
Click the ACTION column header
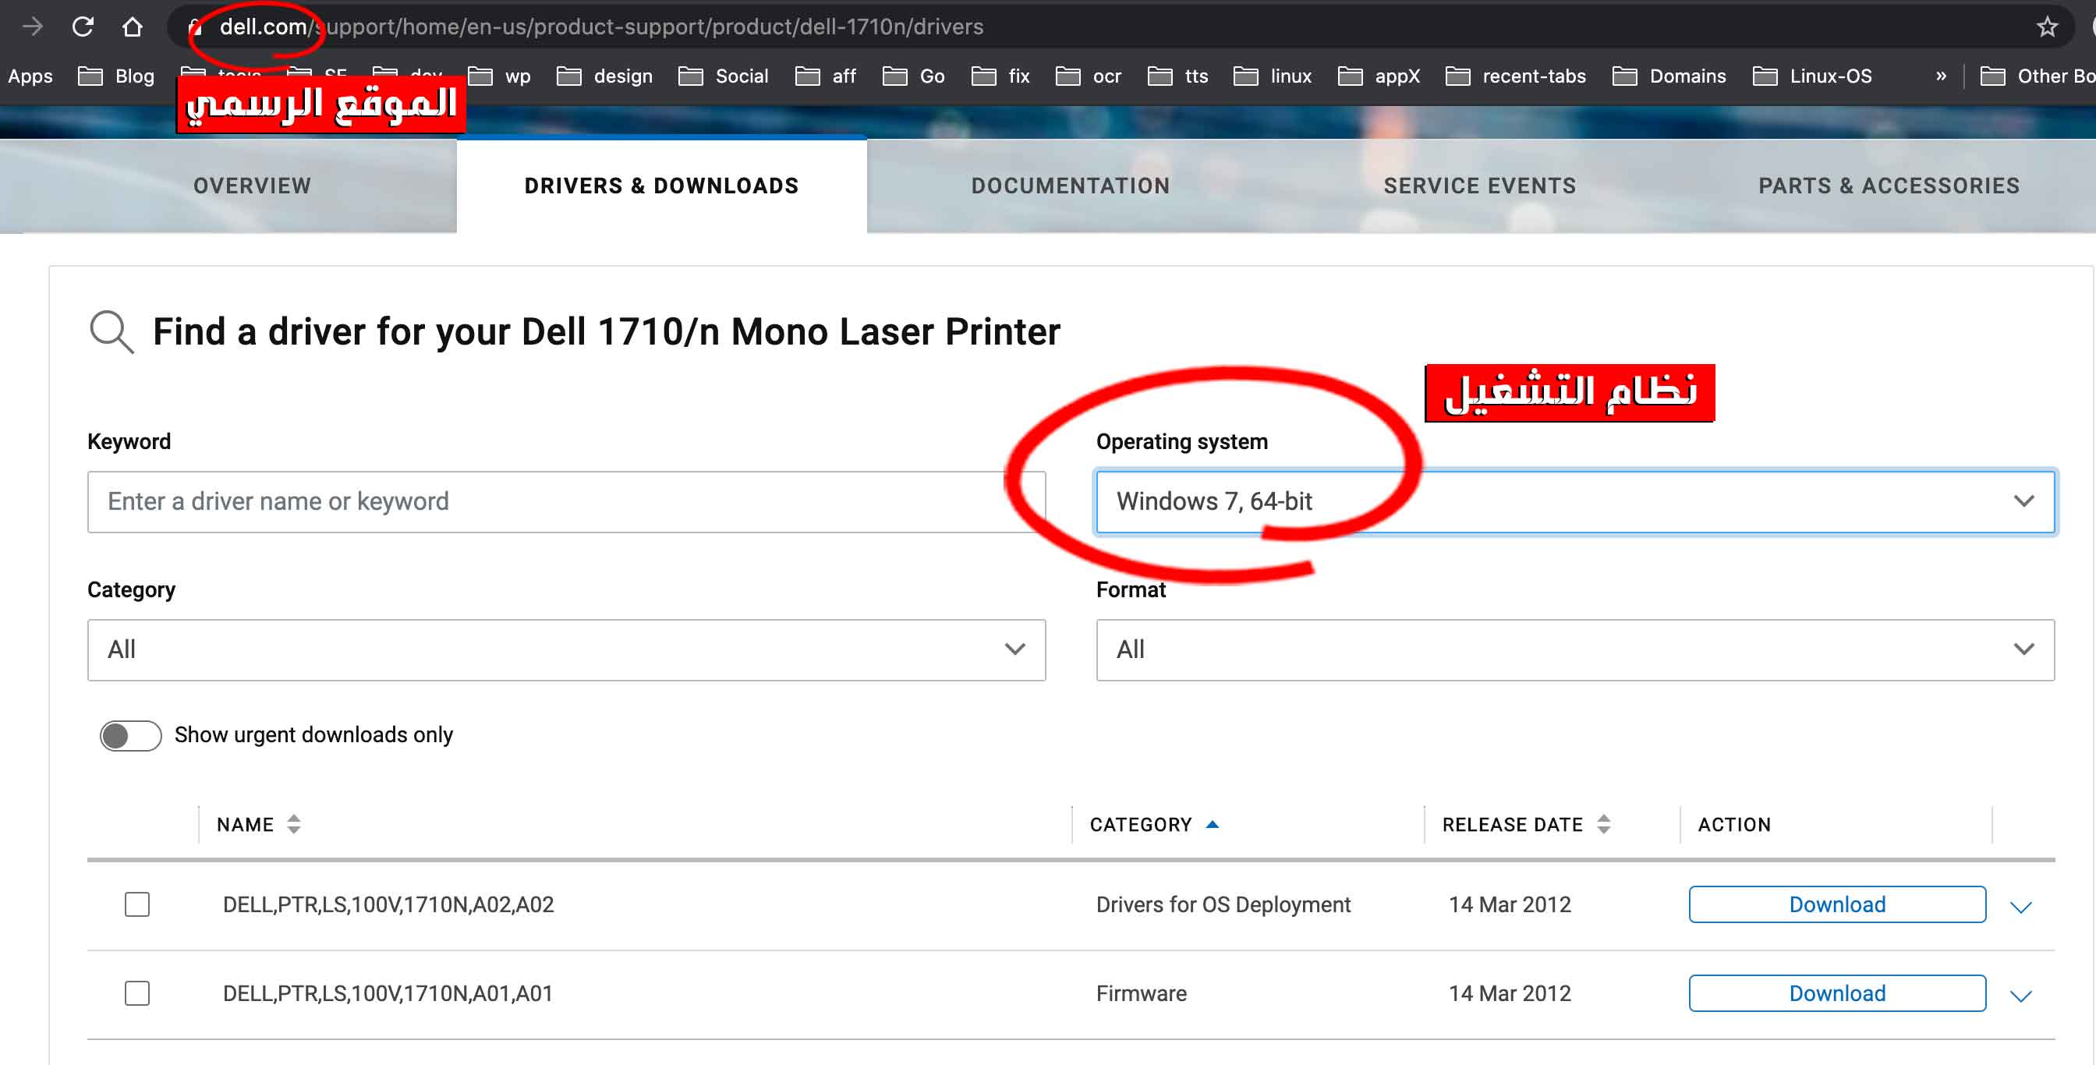tap(1735, 824)
